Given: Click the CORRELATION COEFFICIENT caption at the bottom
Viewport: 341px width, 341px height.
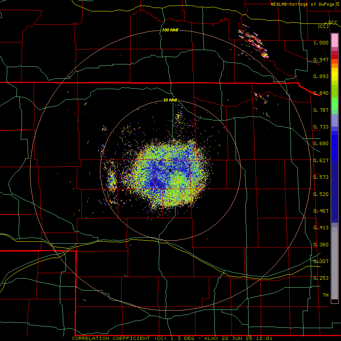Looking at the screenshot, I should [111, 338].
